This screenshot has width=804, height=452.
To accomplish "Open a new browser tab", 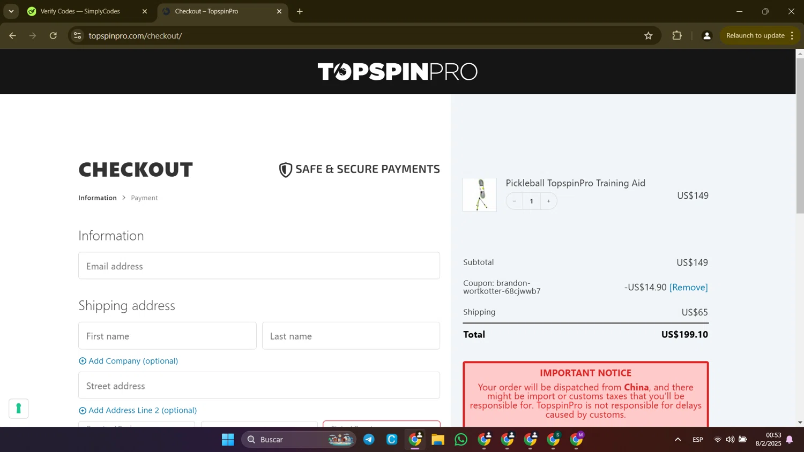I will click(300, 11).
